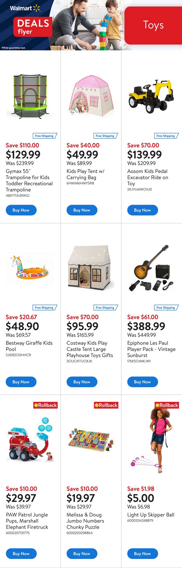Open the Light Up Skipper Ball title link
Image resolution: width=182 pixels, height=571 pixels.
click(151, 515)
